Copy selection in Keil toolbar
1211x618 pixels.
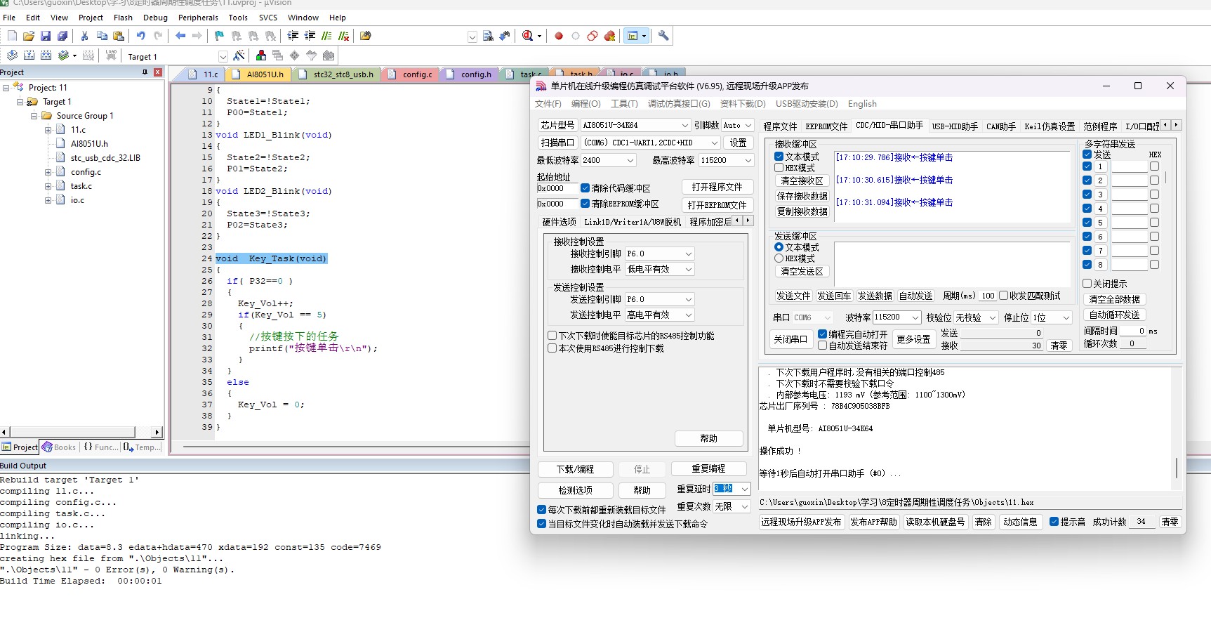pos(102,36)
